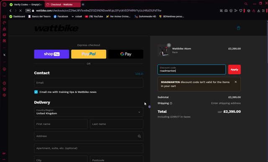Image resolution: width=268 pixels, height=162 pixels.
Task: Open the downloads toolbar icon
Action: (259, 10)
